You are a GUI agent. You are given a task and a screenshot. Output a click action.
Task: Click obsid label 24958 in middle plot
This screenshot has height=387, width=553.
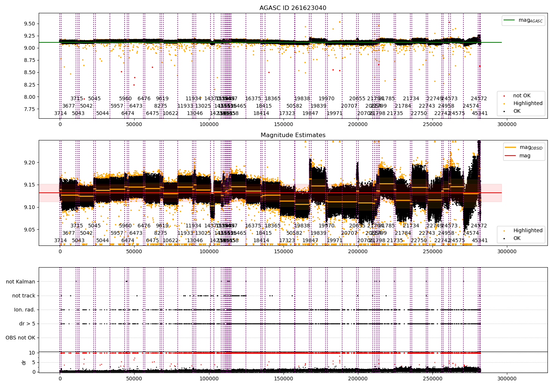pos(446,233)
